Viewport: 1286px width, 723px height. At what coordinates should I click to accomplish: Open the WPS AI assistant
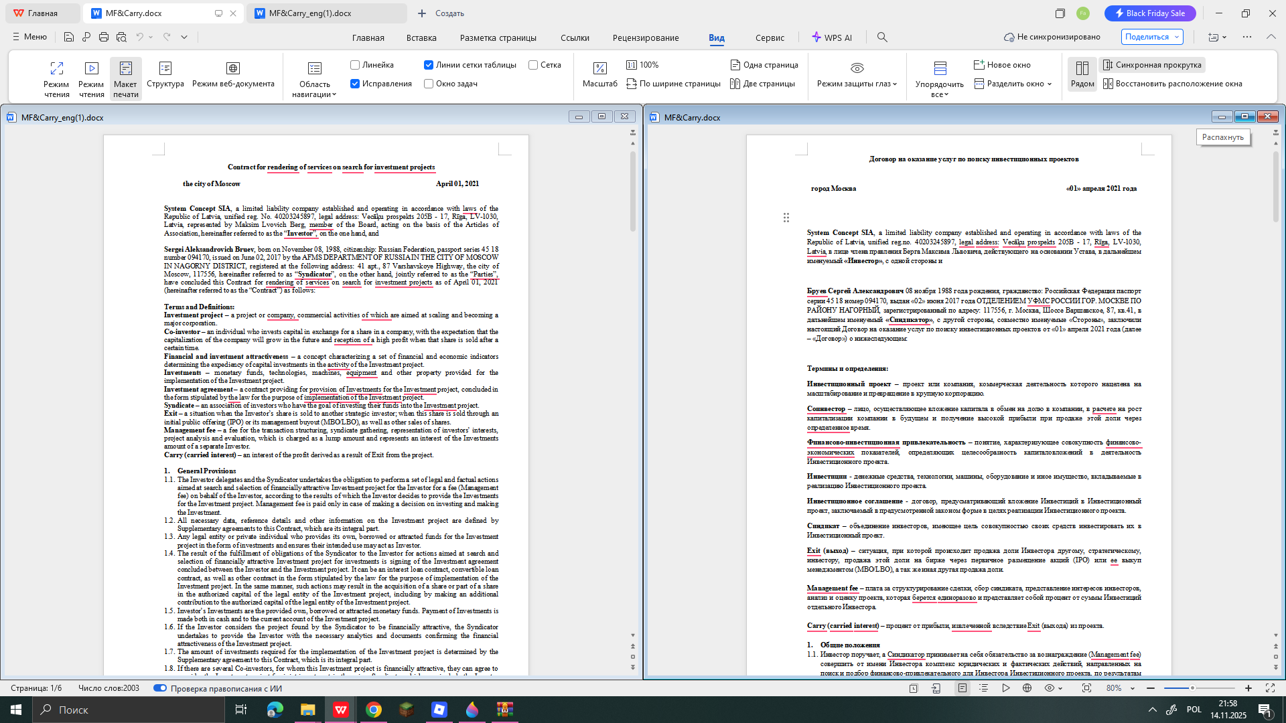point(832,37)
